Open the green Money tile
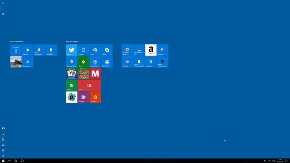Viewport: 290px width, 163px height. (72, 86)
